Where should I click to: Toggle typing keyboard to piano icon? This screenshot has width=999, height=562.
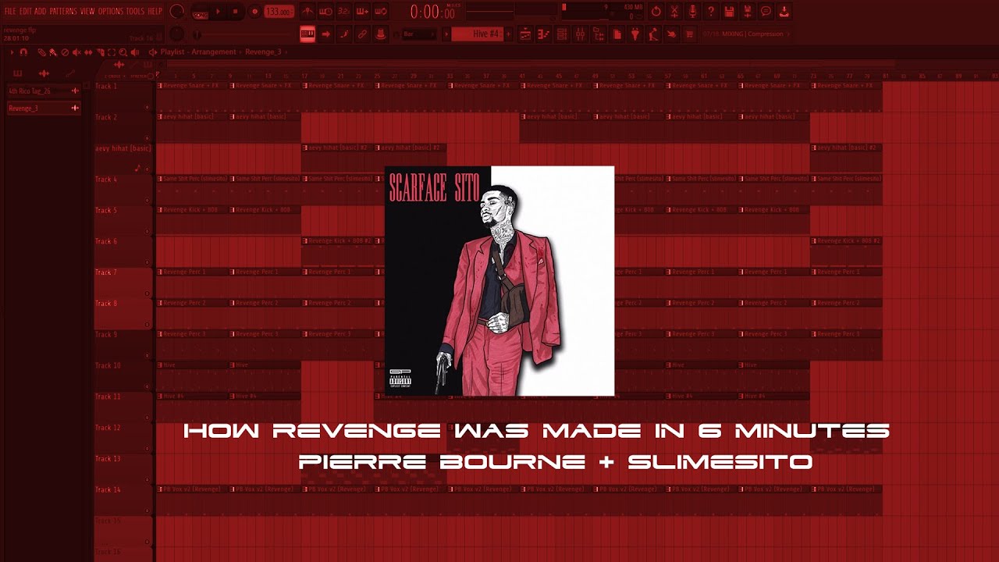[x=308, y=34]
